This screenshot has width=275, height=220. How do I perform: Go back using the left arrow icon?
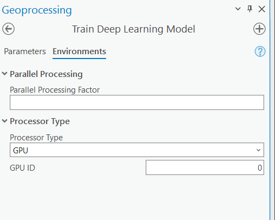pos(8,29)
